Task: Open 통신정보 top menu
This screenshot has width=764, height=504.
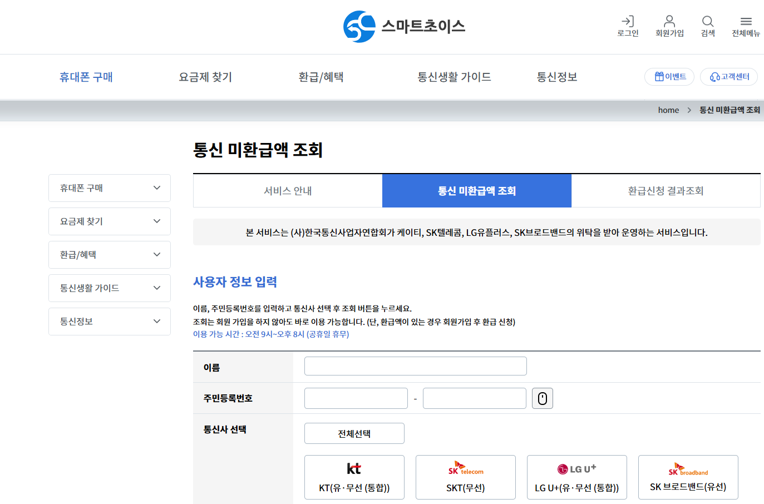Action: coord(557,77)
